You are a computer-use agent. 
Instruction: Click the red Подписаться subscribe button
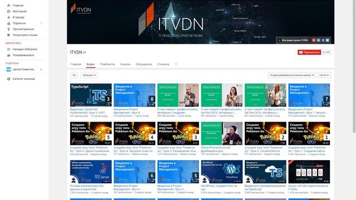point(309,52)
